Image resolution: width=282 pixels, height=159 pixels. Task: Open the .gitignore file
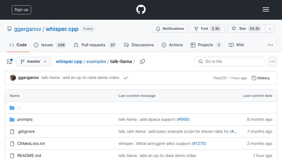point(26,131)
